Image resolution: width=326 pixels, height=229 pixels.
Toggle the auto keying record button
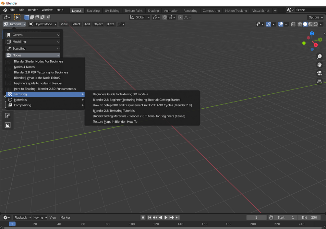[x=143, y=217]
